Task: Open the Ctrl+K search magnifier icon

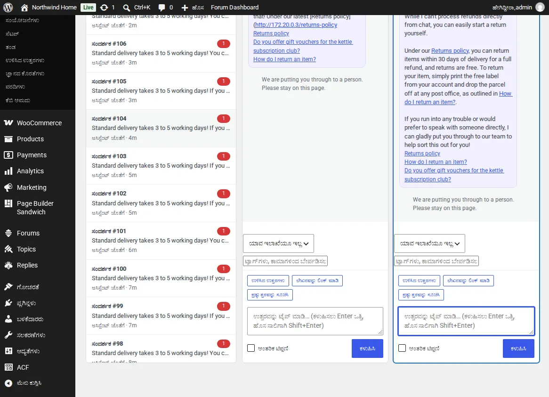Action: (126, 8)
